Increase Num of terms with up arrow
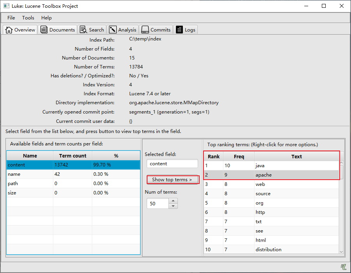Viewport: 351px width, 273px height. tap(173, 201)
